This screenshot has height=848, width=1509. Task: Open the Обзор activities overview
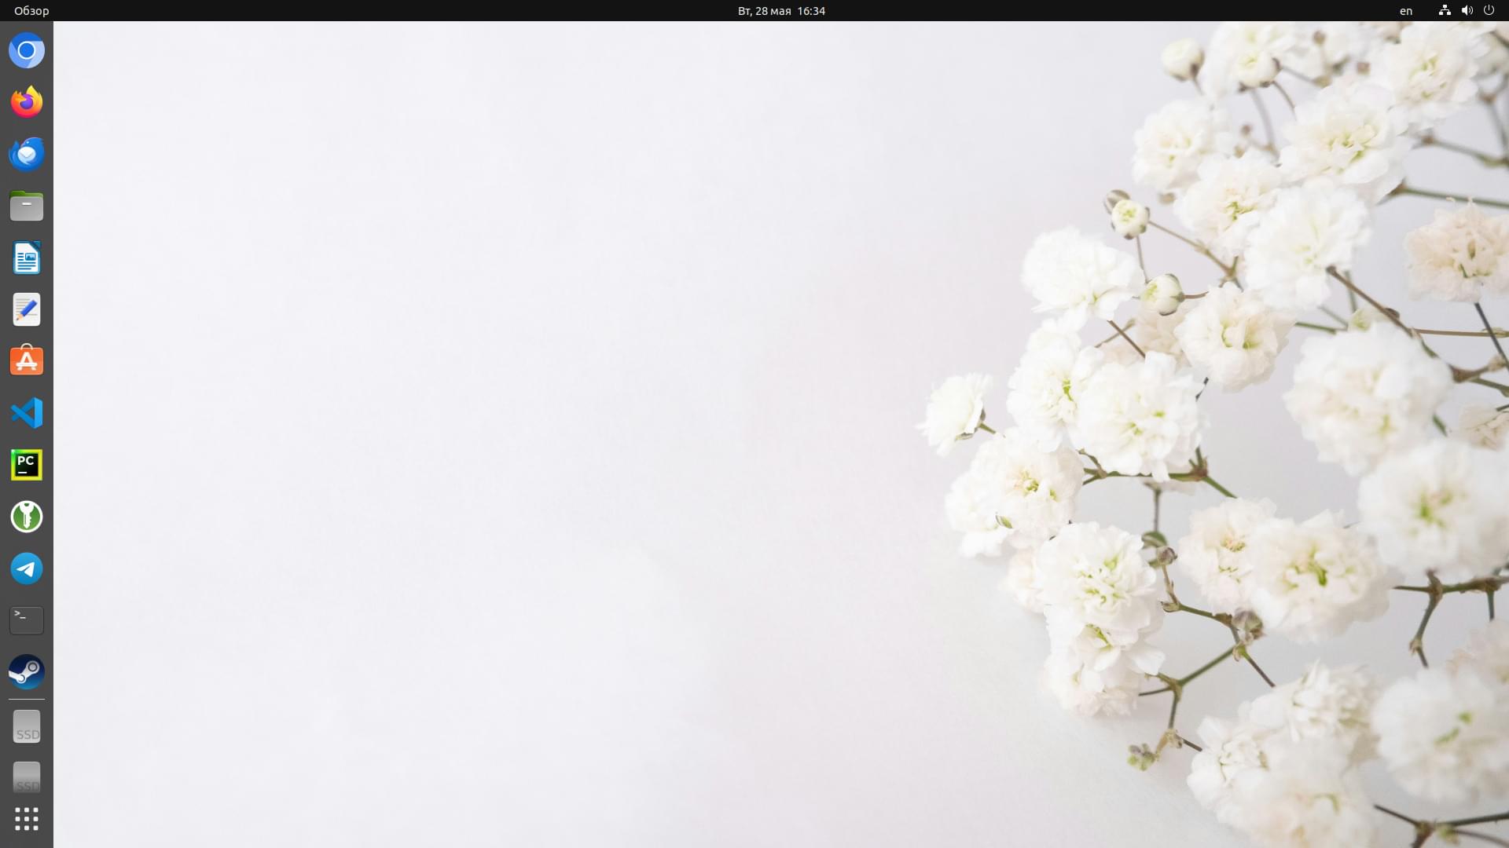click(31, 10)
